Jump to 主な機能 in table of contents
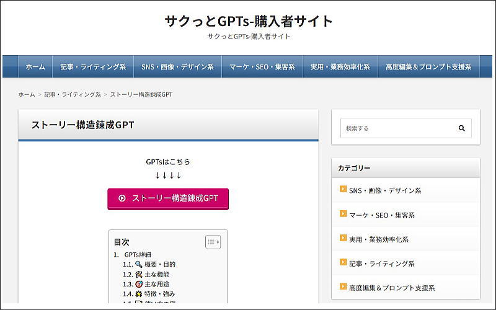 coord(156,274)
